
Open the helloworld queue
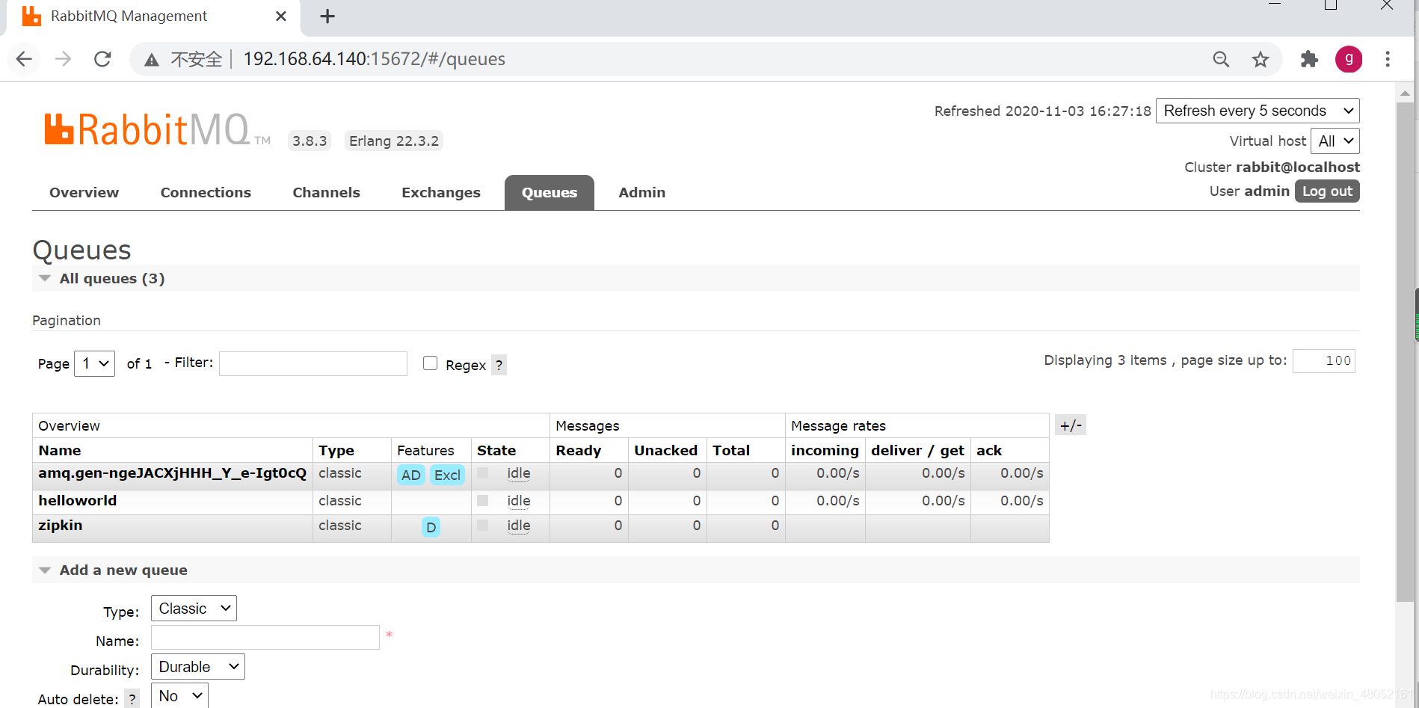pos(78,501)
